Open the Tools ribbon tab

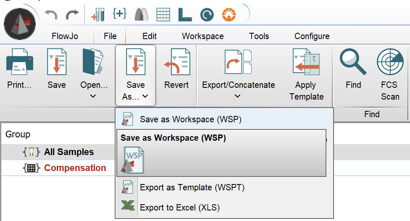259,36
